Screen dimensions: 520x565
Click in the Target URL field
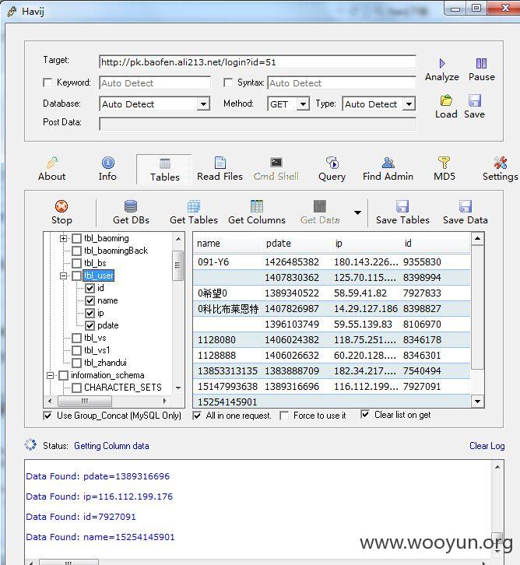click(x=258, y=62)
